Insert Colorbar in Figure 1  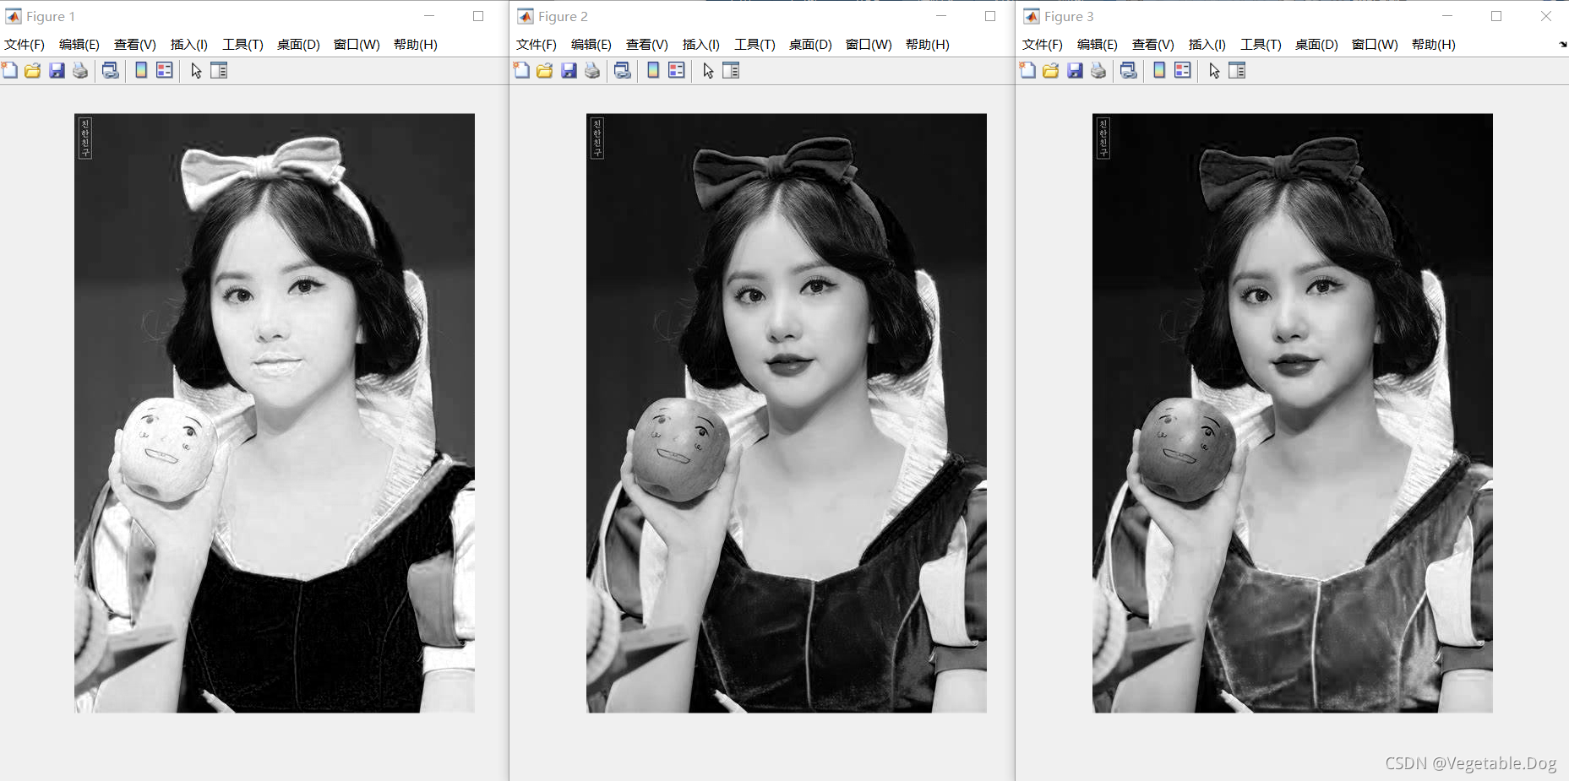click(x=141, y=70)
